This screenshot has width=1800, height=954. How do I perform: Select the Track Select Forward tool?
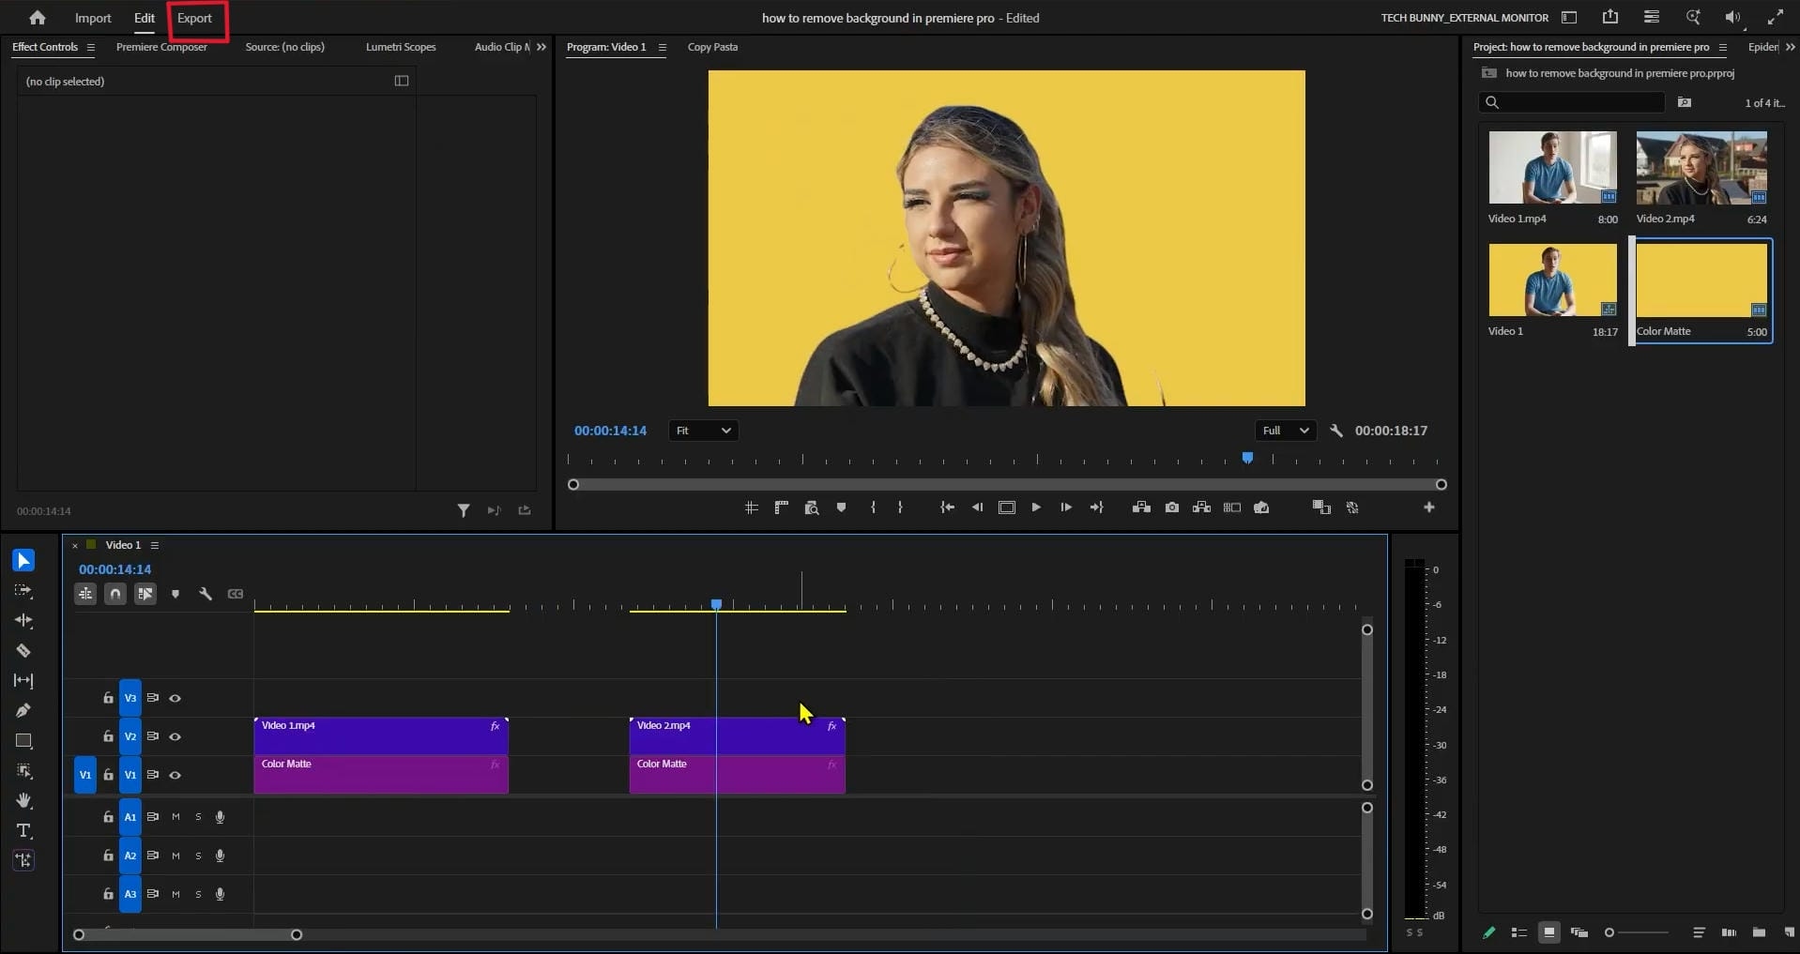coord(23,591)
